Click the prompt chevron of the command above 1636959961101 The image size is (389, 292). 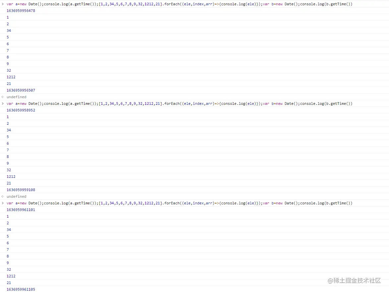[3, 203]
